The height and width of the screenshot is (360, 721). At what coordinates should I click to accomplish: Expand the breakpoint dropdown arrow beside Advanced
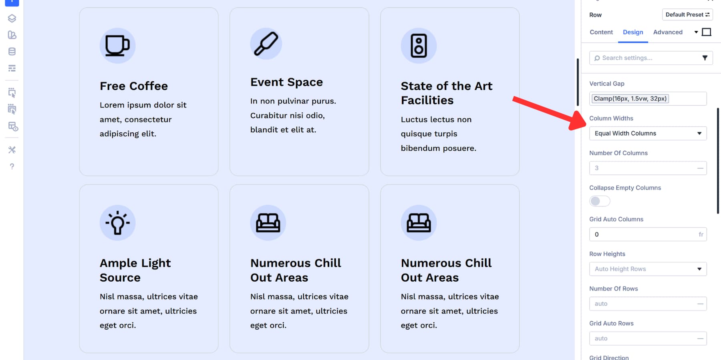click(x=696, y=32)
